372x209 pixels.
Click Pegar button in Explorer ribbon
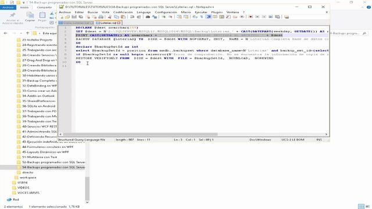point(42,17)
